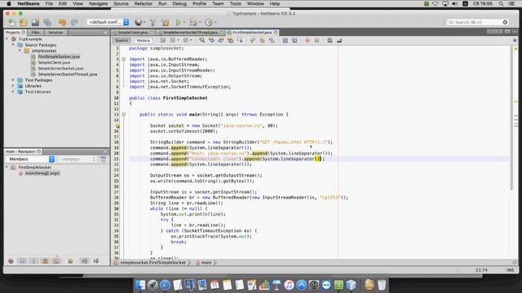Switch to the Files tab

35,33
